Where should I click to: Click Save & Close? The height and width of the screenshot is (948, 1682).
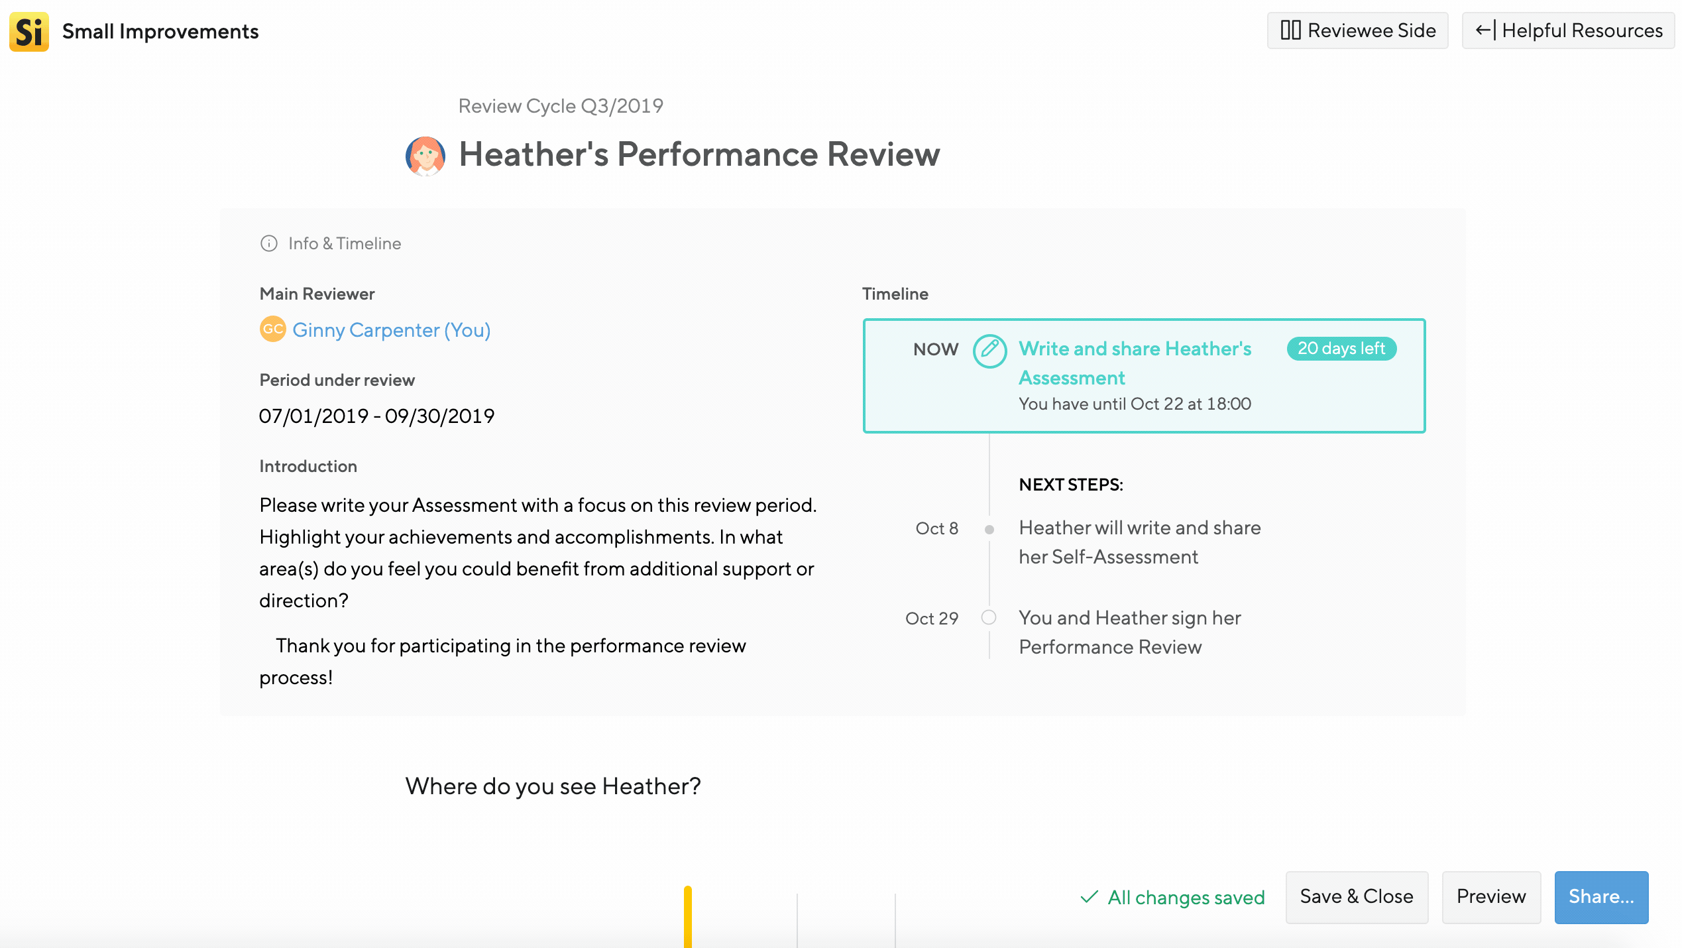click(1357, 897)
